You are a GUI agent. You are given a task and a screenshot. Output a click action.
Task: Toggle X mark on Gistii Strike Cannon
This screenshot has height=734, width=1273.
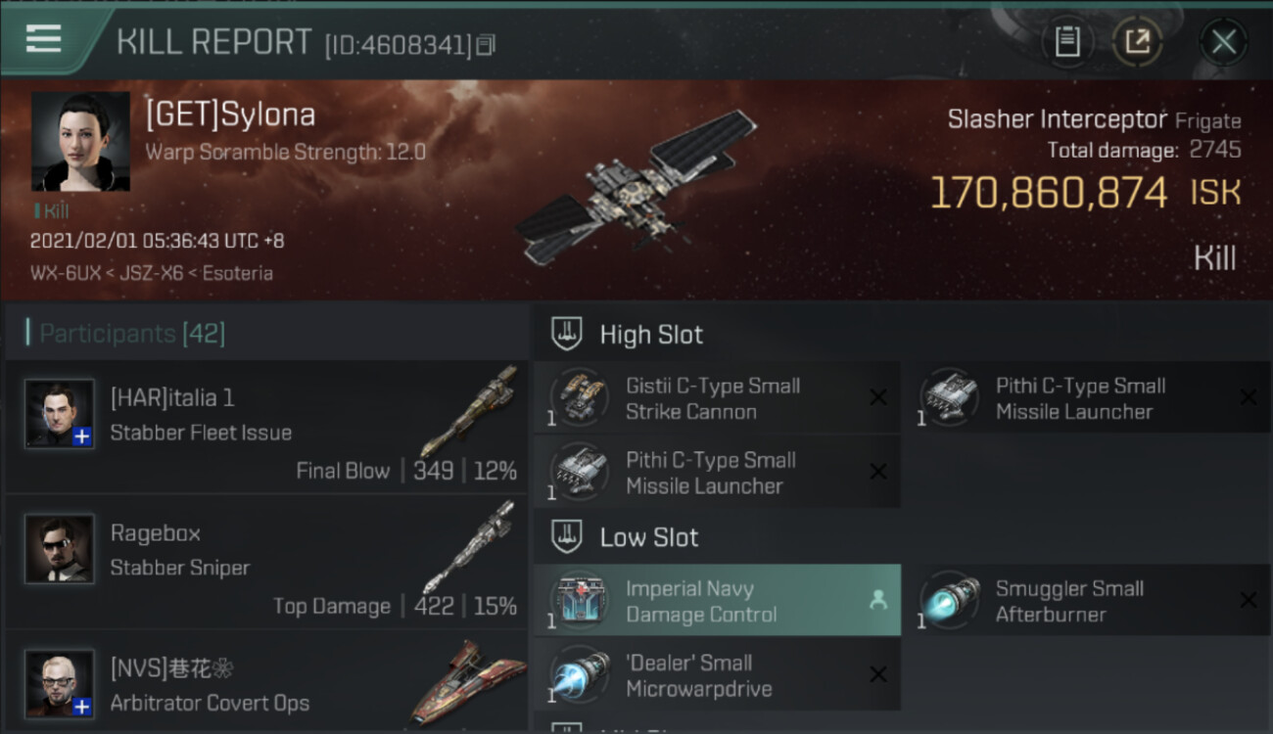[878, 397]
